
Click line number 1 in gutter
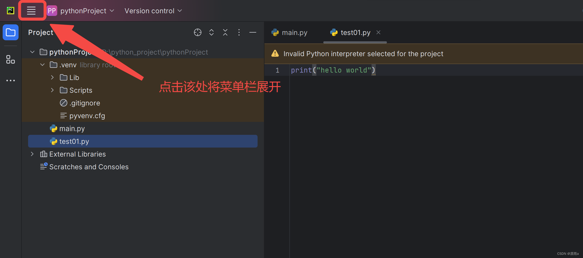277,70
